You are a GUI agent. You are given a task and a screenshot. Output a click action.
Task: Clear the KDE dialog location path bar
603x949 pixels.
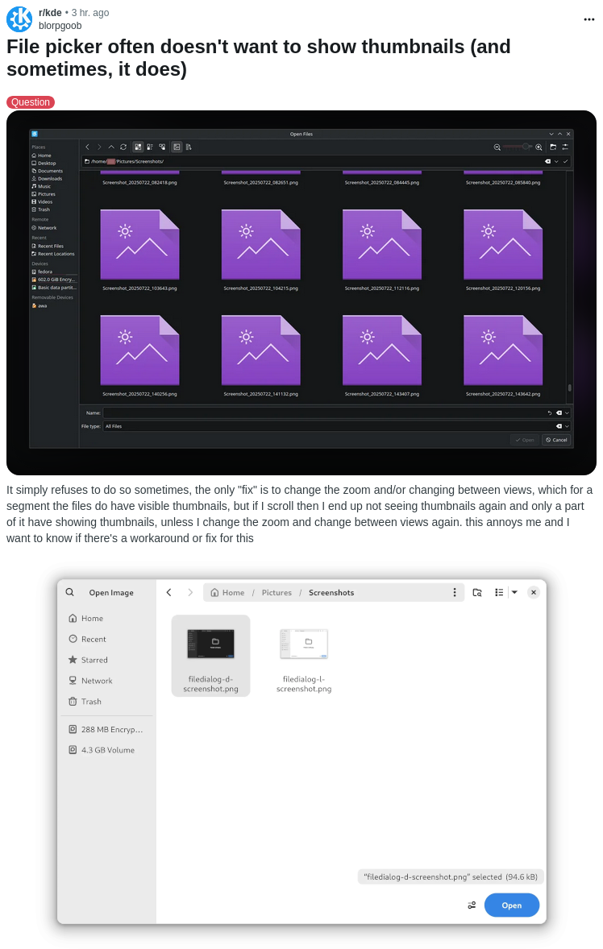click(548, 162)
